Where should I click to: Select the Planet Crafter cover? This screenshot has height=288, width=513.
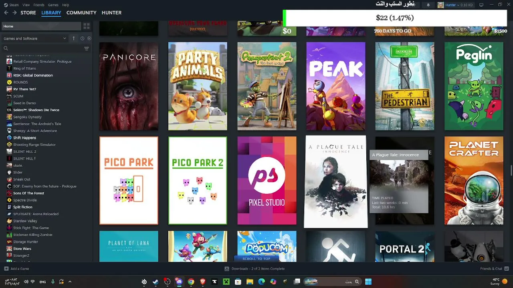474,180
